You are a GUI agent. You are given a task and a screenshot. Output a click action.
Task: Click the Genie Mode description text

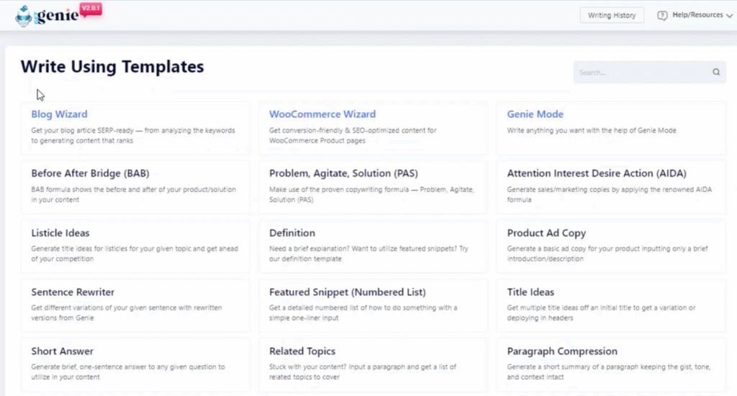[x=592, y=130]
